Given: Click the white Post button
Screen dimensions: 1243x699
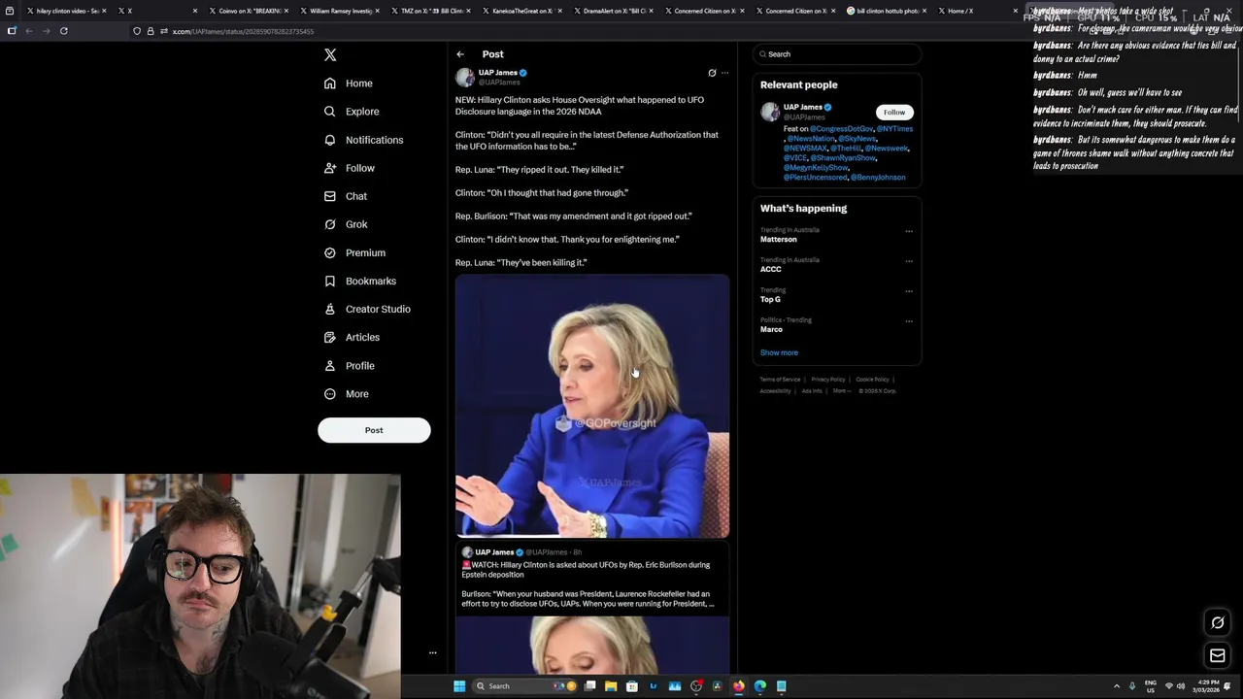Looking at the screenshot, I should (374, 430).
